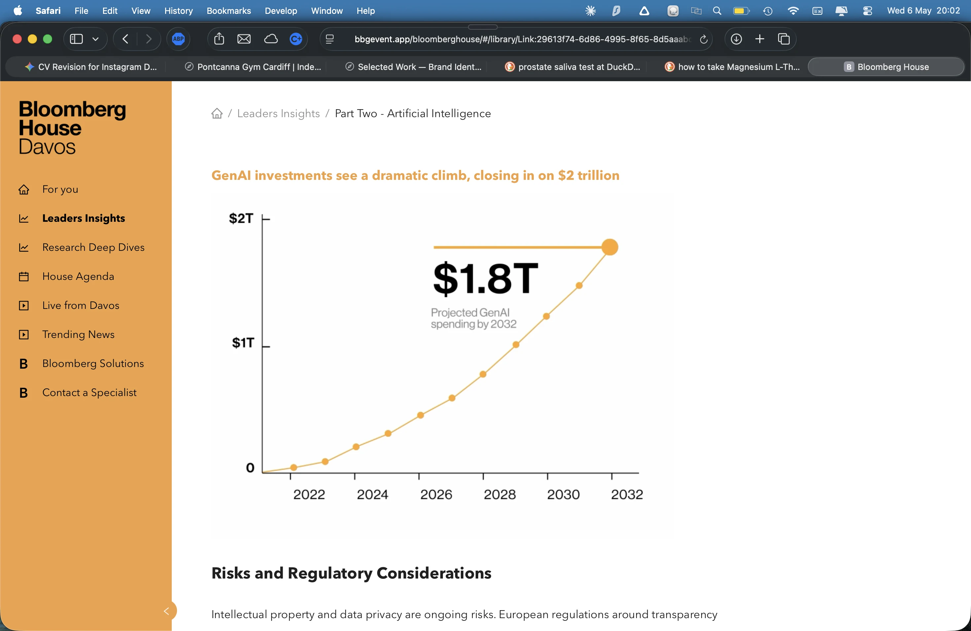Open the Window menu

click(327, 11)
